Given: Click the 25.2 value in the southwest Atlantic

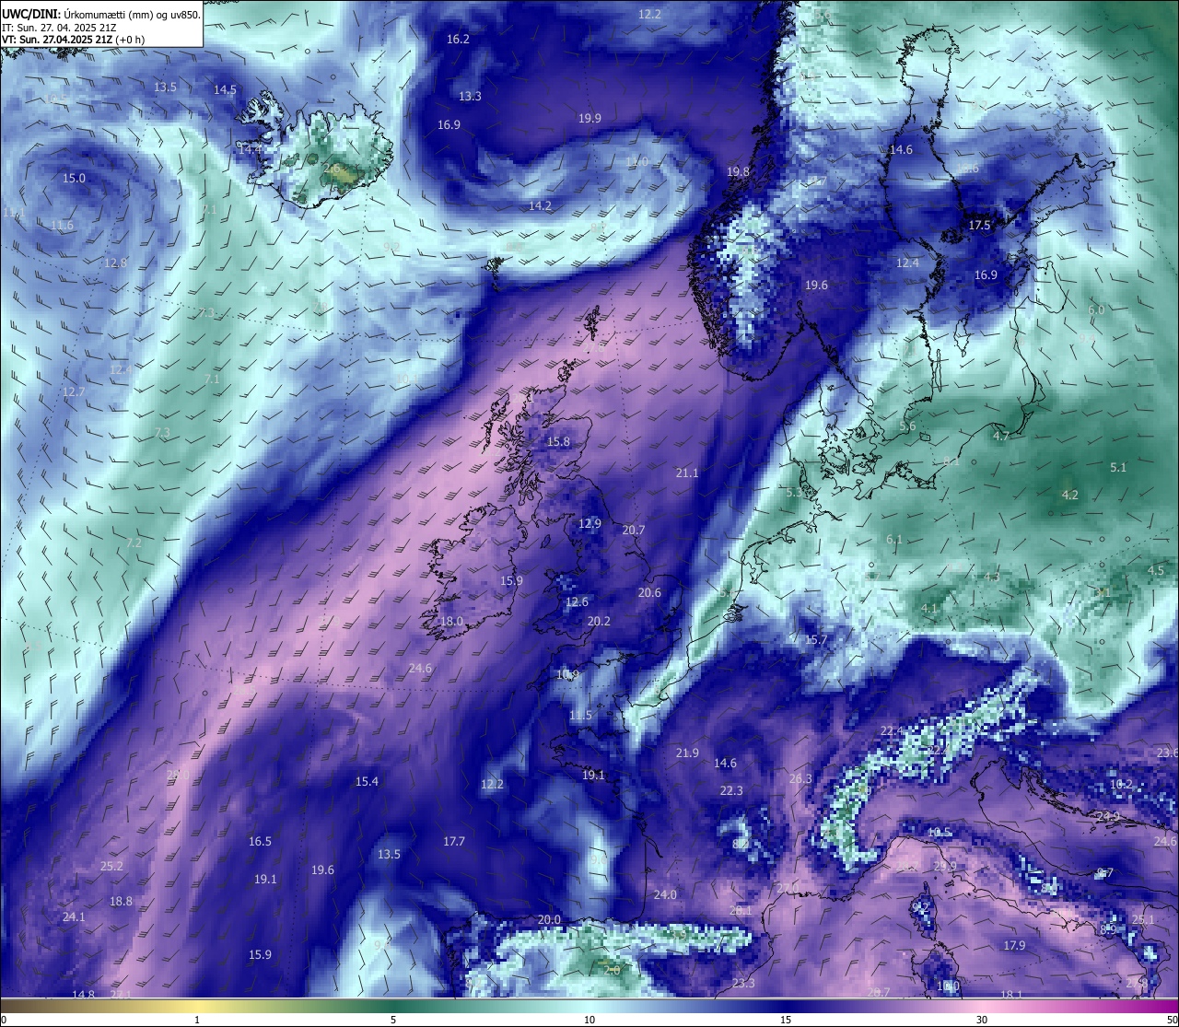Looking at the screenshot, I should pyautogui.click(x=111, y=867).
